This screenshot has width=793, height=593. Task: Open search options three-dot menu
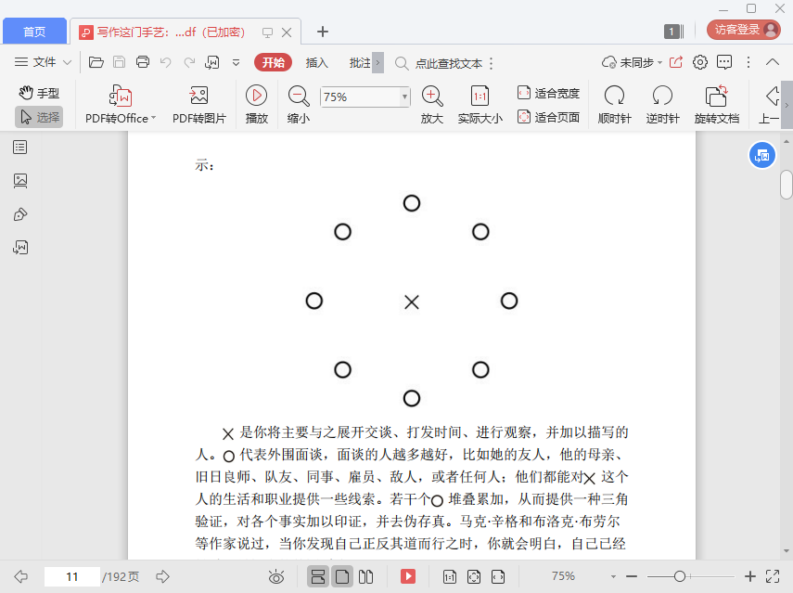(x=491, y=64)
